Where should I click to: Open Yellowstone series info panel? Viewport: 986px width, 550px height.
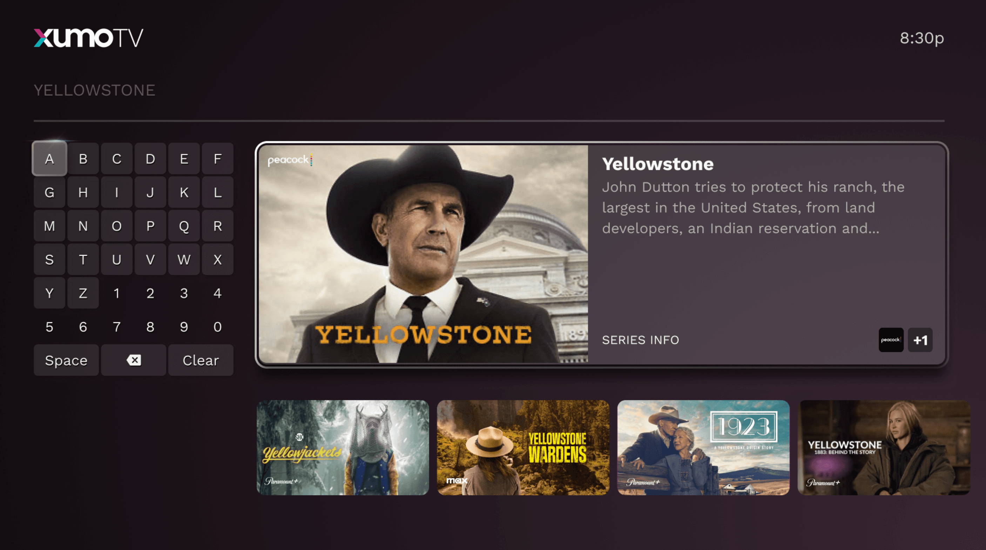(x=641, y=339)
